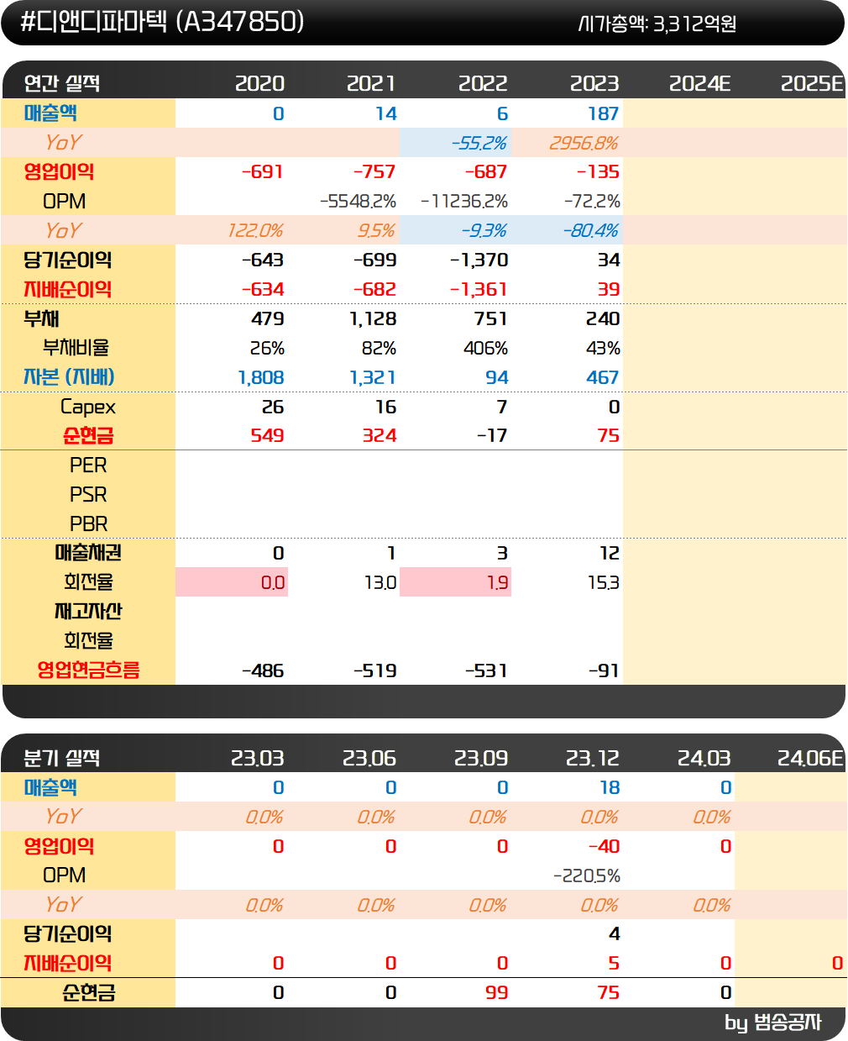Screen dimensions: 848x1041
Task: Click the receivables value 12
Action: [x=610, y=553]
